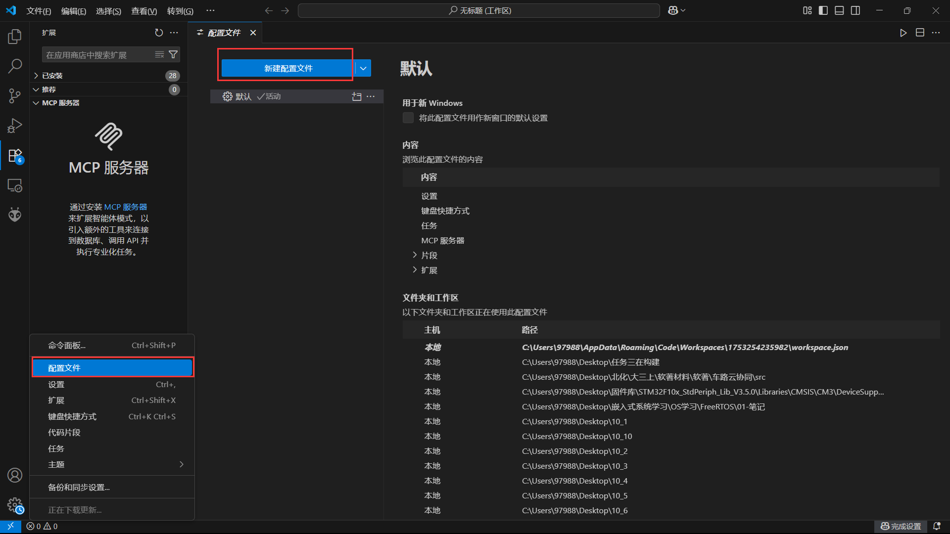
Task: Go back with the left arrow
Action: [269, 10]
